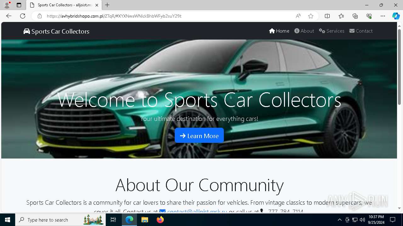Click the address bar URL
The width and height of the screenshot is (403, 226).
[x=114, y=16]
